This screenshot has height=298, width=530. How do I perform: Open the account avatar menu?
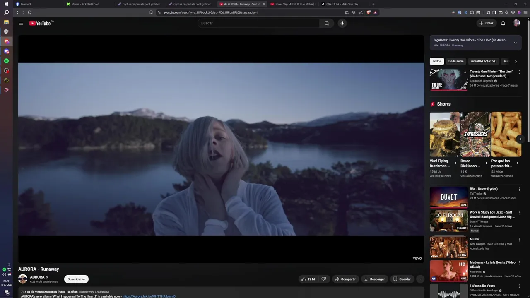(516, 23)
